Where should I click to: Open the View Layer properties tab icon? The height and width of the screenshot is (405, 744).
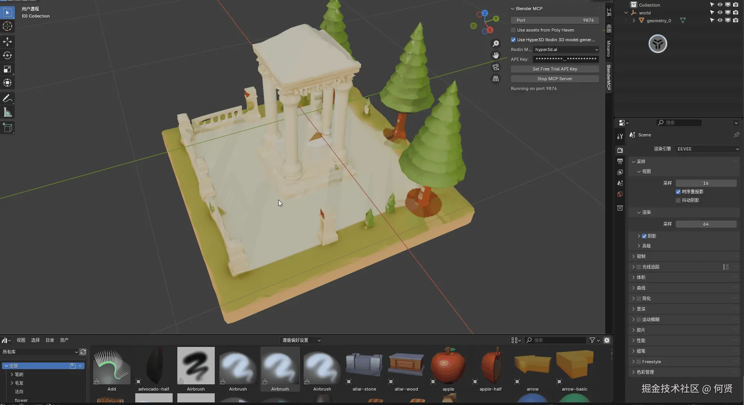[620, 172]
